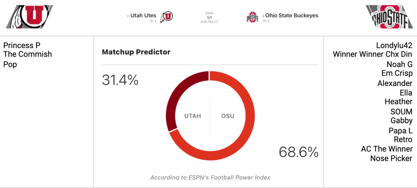Select Winner Winner Chx Din entry
This screenshot has height=188, width=417.
coord(373,54)
